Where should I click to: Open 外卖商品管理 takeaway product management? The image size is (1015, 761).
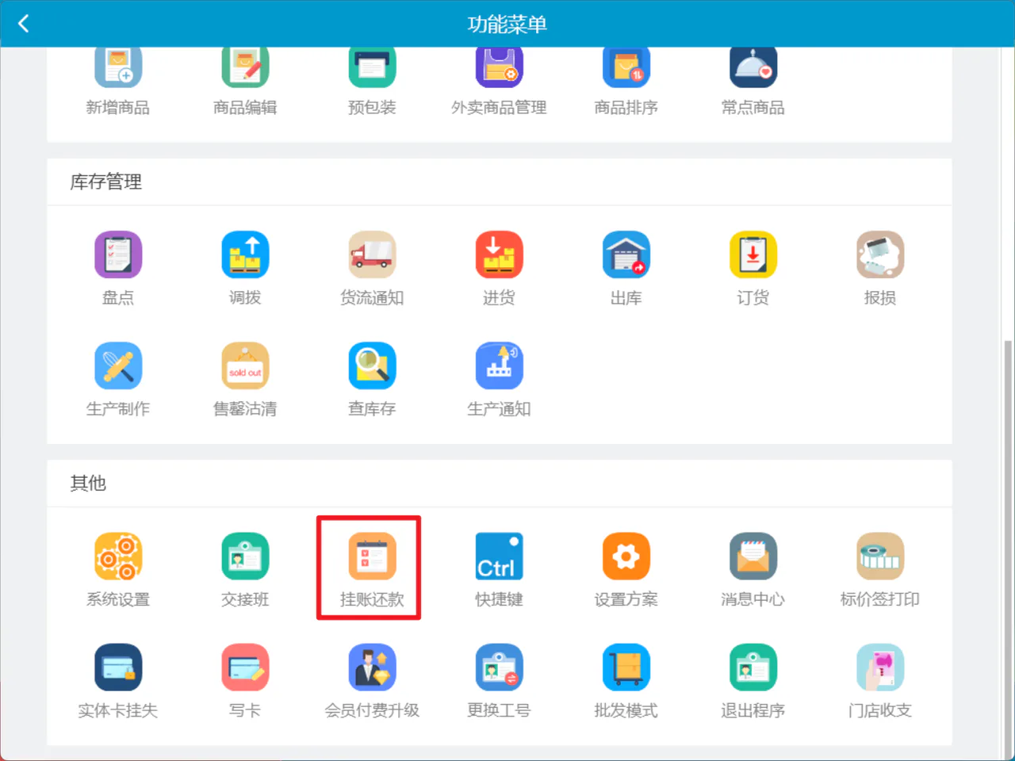point(499,81)
